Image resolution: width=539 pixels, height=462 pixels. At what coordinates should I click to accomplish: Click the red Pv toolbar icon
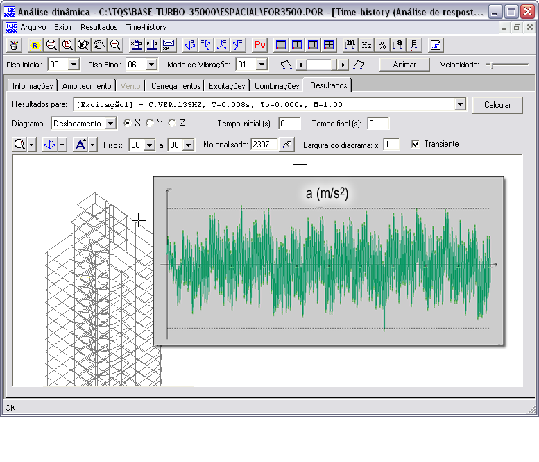pos(259,45)
